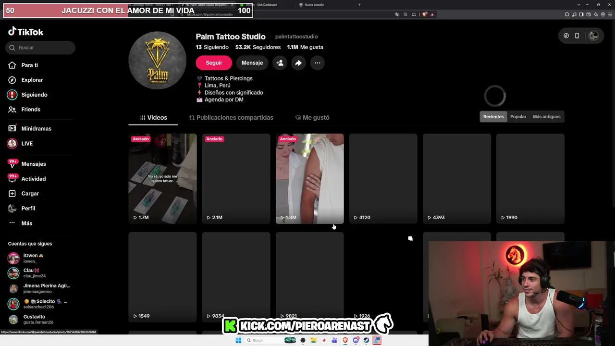This screenshot has width=615, height=346.
Task: Switch to the Videos tab
Action: [153, 118]
